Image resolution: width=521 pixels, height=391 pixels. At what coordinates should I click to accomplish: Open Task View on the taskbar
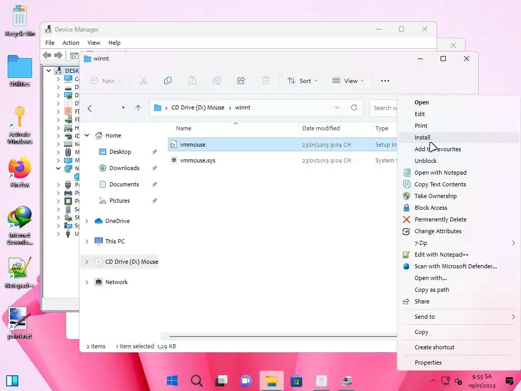click(221, 381)
